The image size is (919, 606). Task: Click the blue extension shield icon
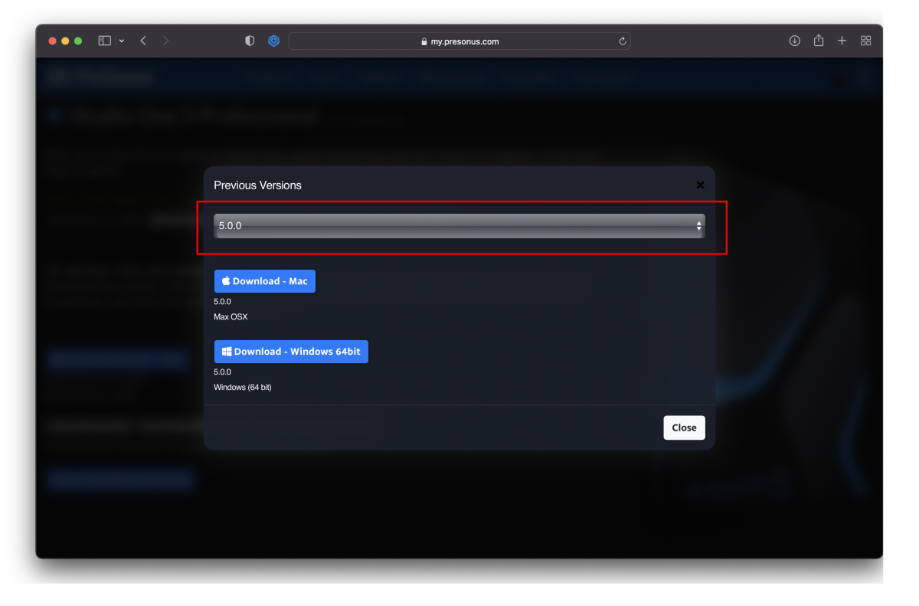click(274, 41)
